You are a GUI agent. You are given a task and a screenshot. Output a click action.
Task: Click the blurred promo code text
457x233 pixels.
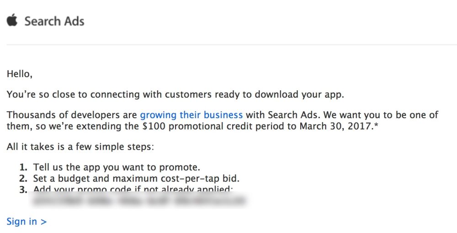click(x=137, y=200)
